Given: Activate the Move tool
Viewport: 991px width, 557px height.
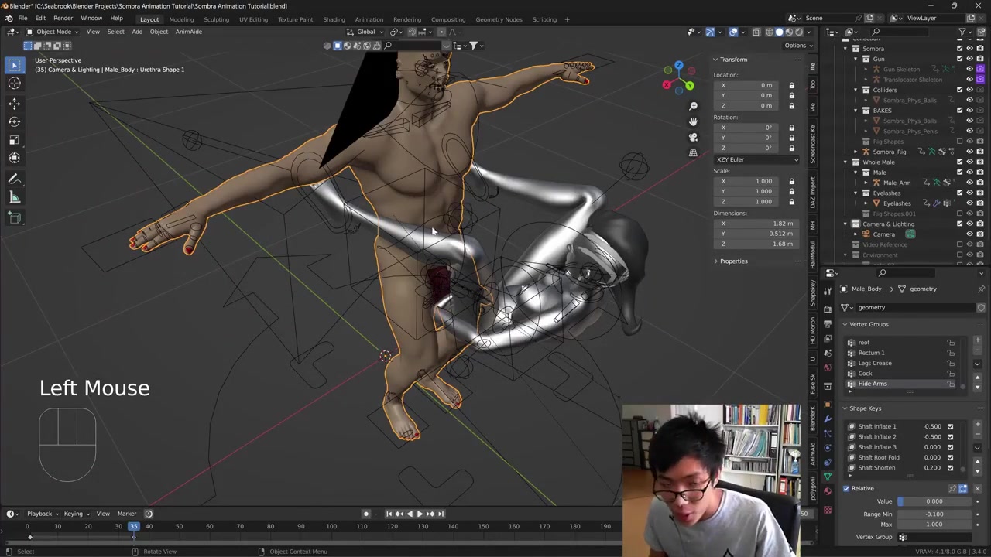Looking at the screenshot, I should click(x=14, y=103).
